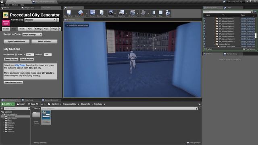Open the Select a Zone dropdown
258x145 pixels.
pos(32,35)
